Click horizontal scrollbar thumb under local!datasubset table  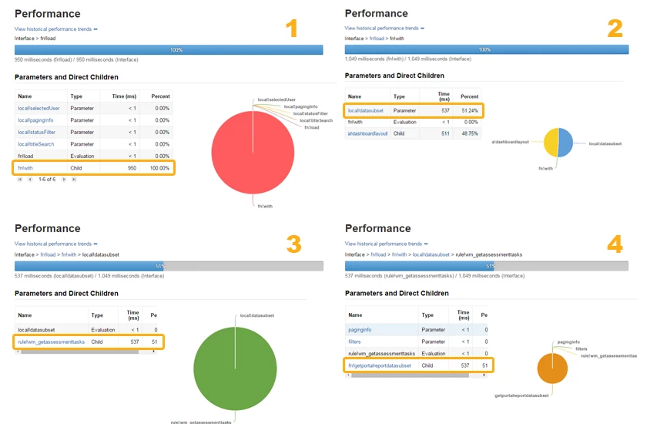point(79,352)
